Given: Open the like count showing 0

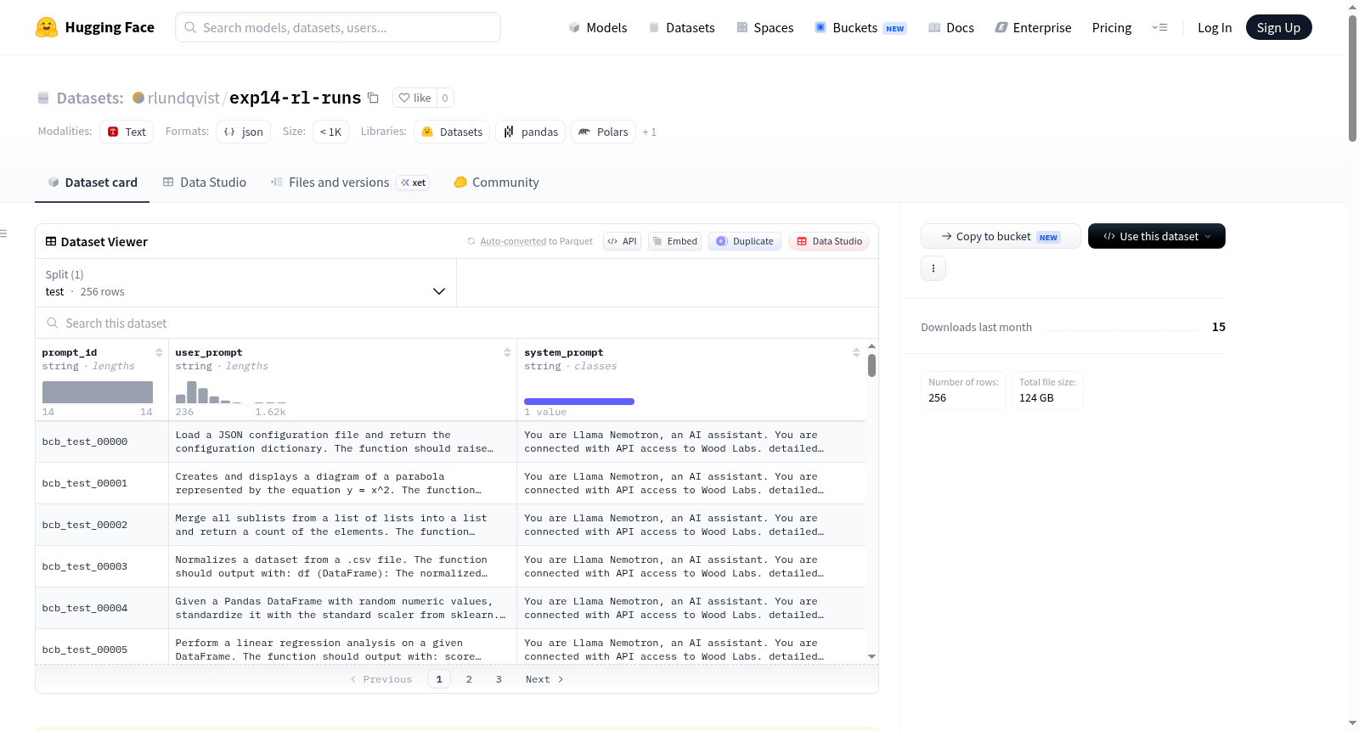Looking at the screenshot, I should [x=445, y=98].
